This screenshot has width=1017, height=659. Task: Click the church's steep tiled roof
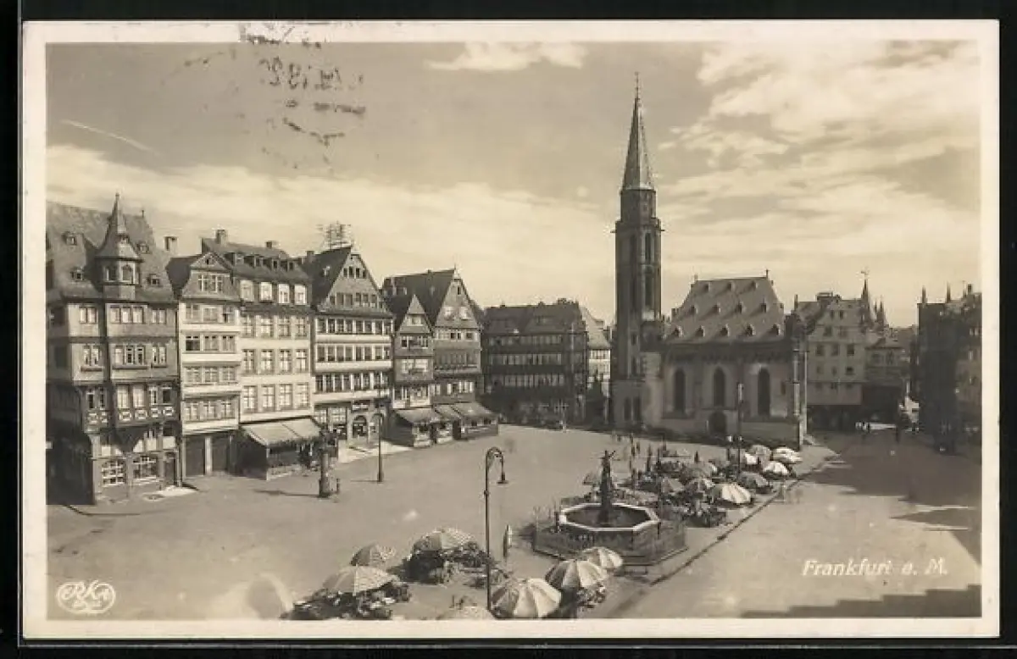(x=726, y=308)
